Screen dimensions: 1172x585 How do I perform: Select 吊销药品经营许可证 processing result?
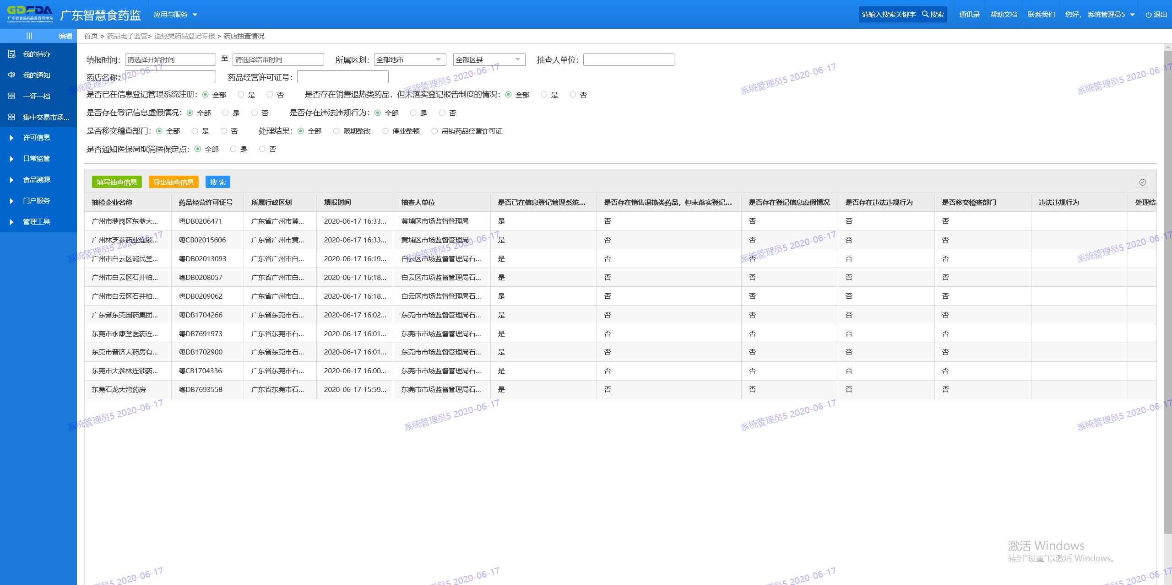coord(434,131)
